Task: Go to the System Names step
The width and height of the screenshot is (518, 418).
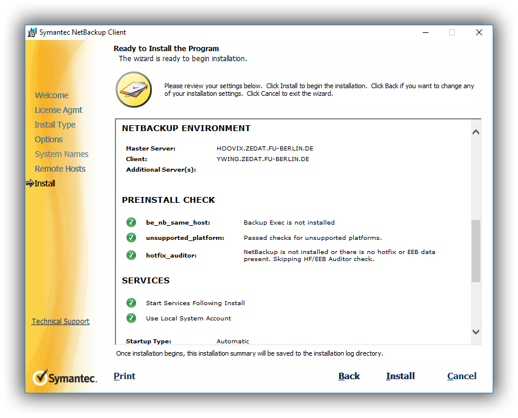Action: [x=61, y=154]
